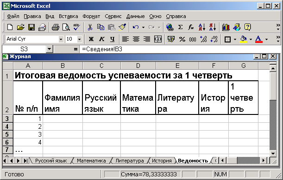Expand the Arial Cyr font name dropdown
Viewport: 283px width, 180px height.
click(61, 39)
